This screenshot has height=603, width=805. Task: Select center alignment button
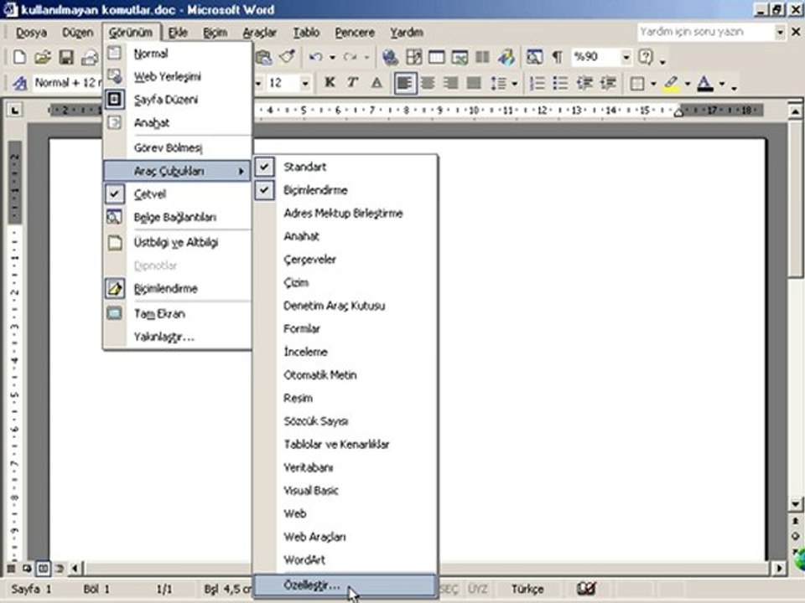tap(428, 83)
